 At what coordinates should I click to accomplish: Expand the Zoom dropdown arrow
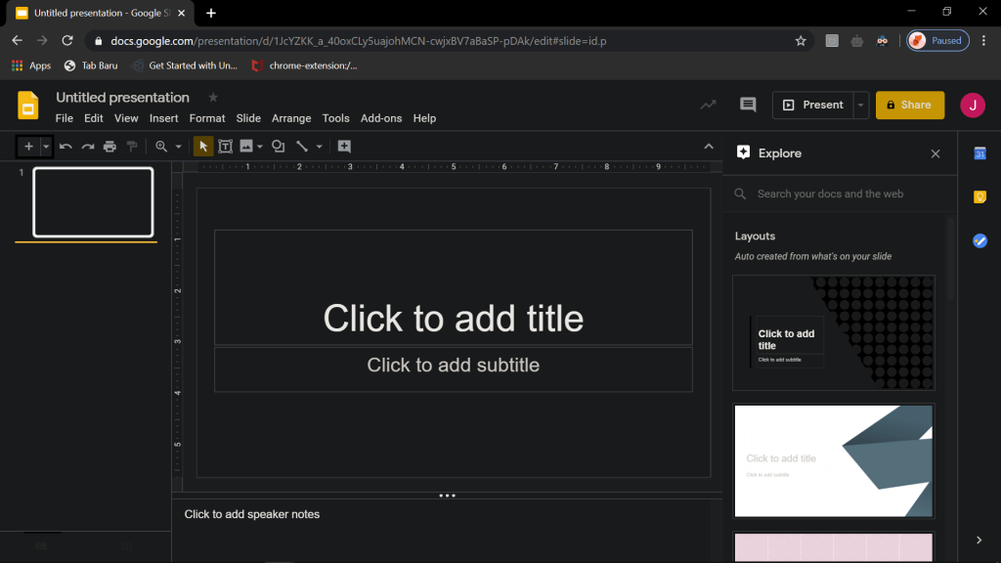[x=178, y=147]
